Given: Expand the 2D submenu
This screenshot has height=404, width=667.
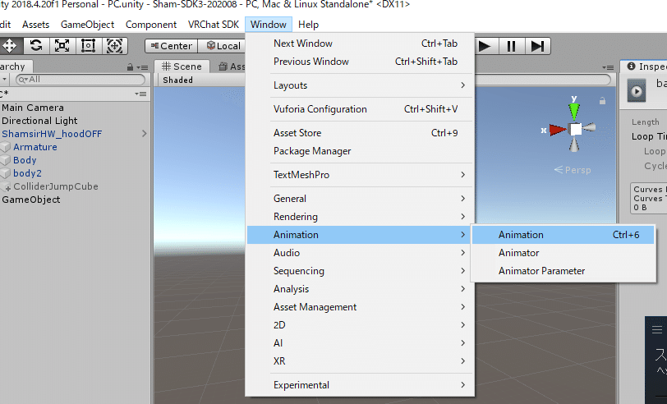Looking at the screenshot, I should [360, 325].
